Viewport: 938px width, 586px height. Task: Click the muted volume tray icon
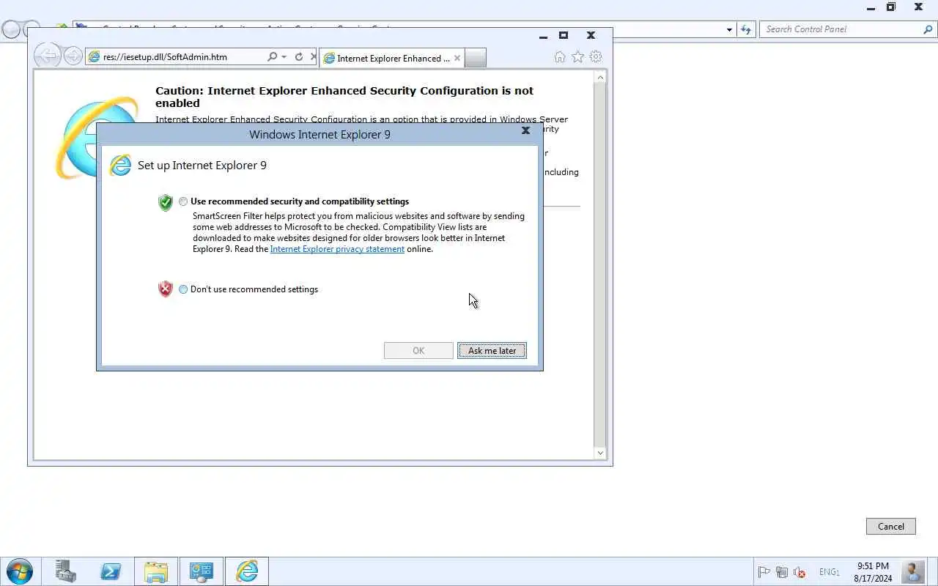[x=799, y=572]
